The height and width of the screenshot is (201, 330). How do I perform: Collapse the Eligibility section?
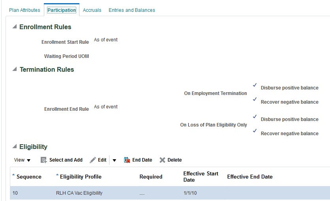coord(15,147)
